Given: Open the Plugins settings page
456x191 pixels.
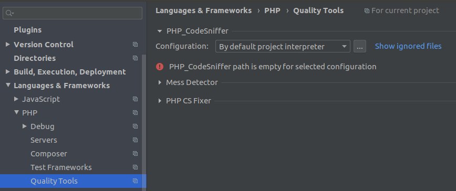Looking at the screenshot, I should [x=28, y=30].
